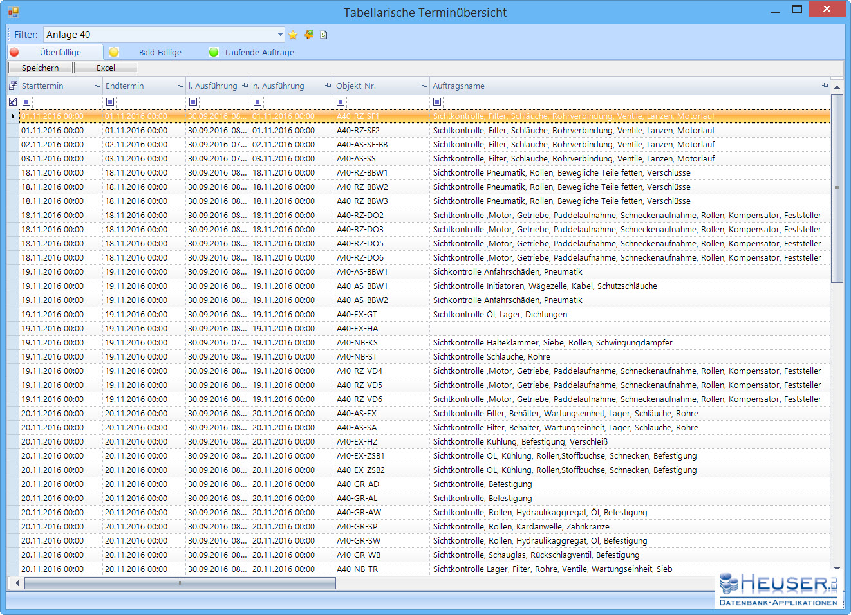The height and width of the screenshot is (615, 851).
Task: Click the clear-filter icon in the filter row
Action: click(x=13, y=102)
